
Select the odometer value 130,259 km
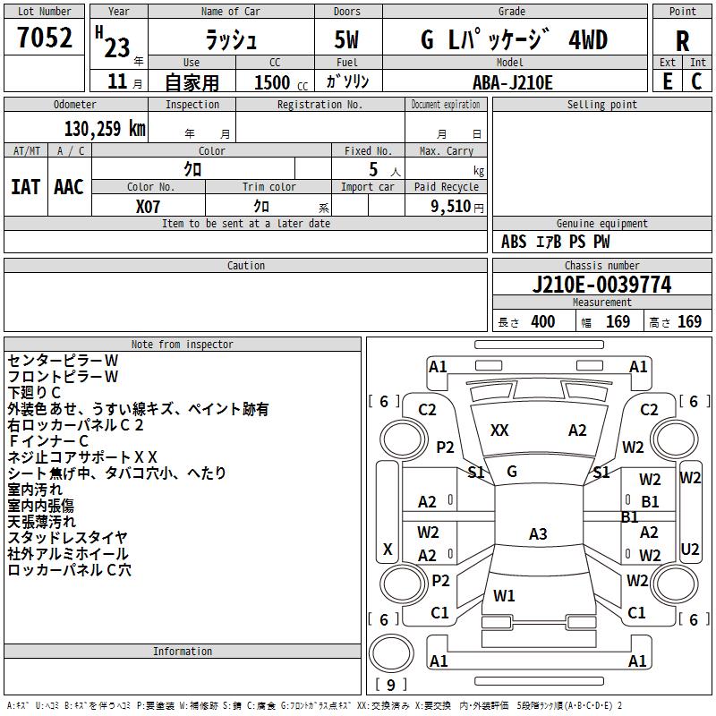pos(105,128)
